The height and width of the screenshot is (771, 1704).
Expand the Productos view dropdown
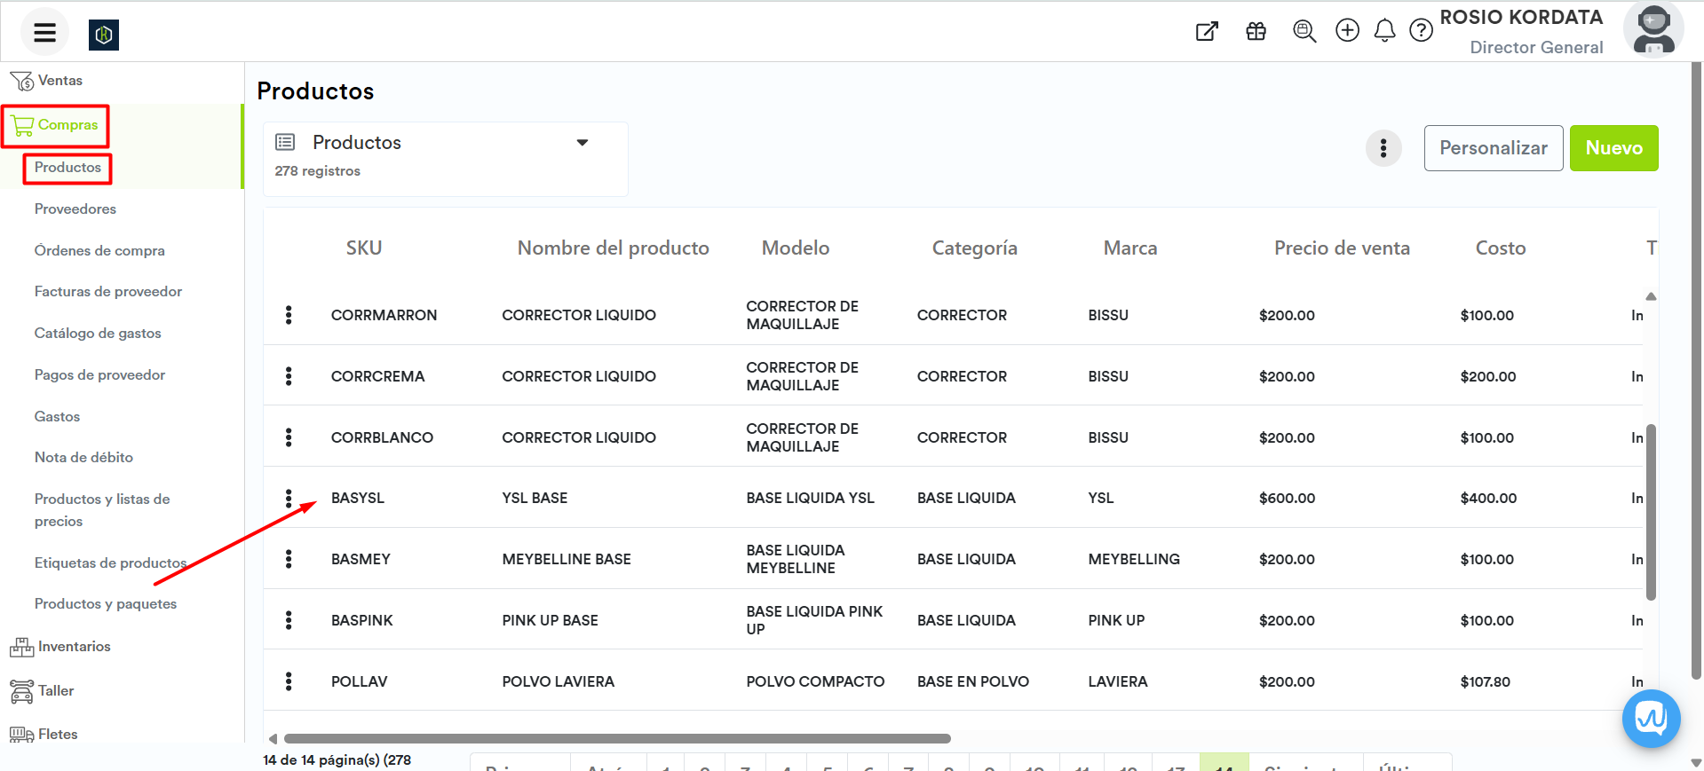click(583, 143)
